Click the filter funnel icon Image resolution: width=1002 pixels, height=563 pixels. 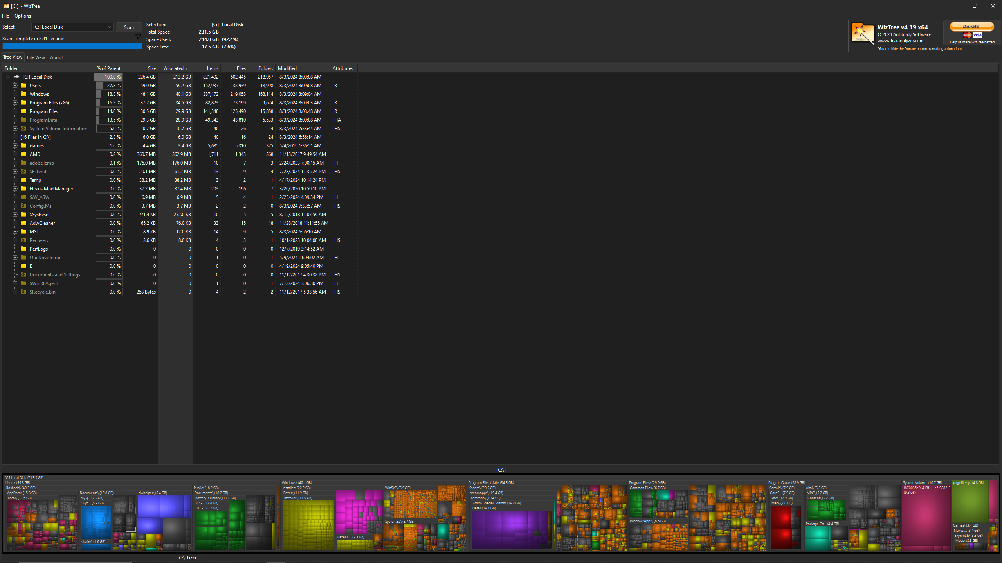click(x=138, y=37)
